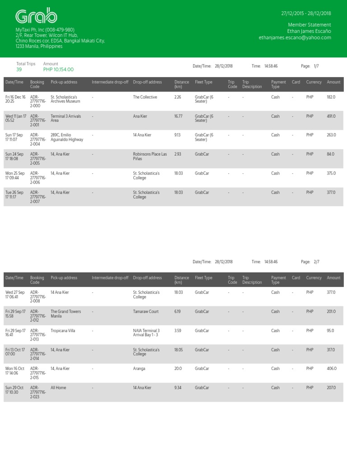Click the Payment Type header on page two
The height and width of the screenshot is (462, 347).
[x=278, y=280]
